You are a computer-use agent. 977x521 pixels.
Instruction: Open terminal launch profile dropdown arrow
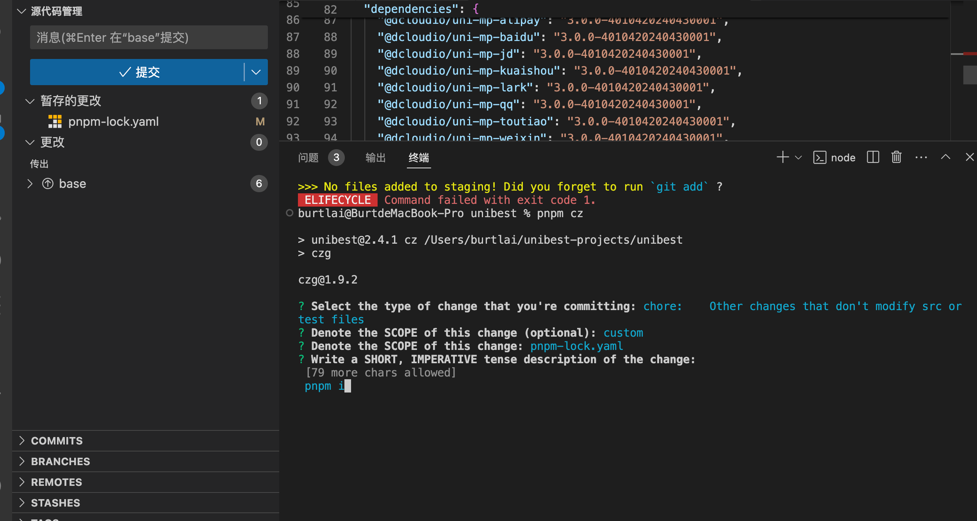tap(799, 158)
